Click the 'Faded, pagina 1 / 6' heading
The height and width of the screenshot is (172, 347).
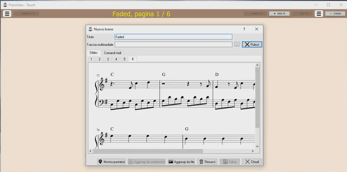(x=141, y=14)
